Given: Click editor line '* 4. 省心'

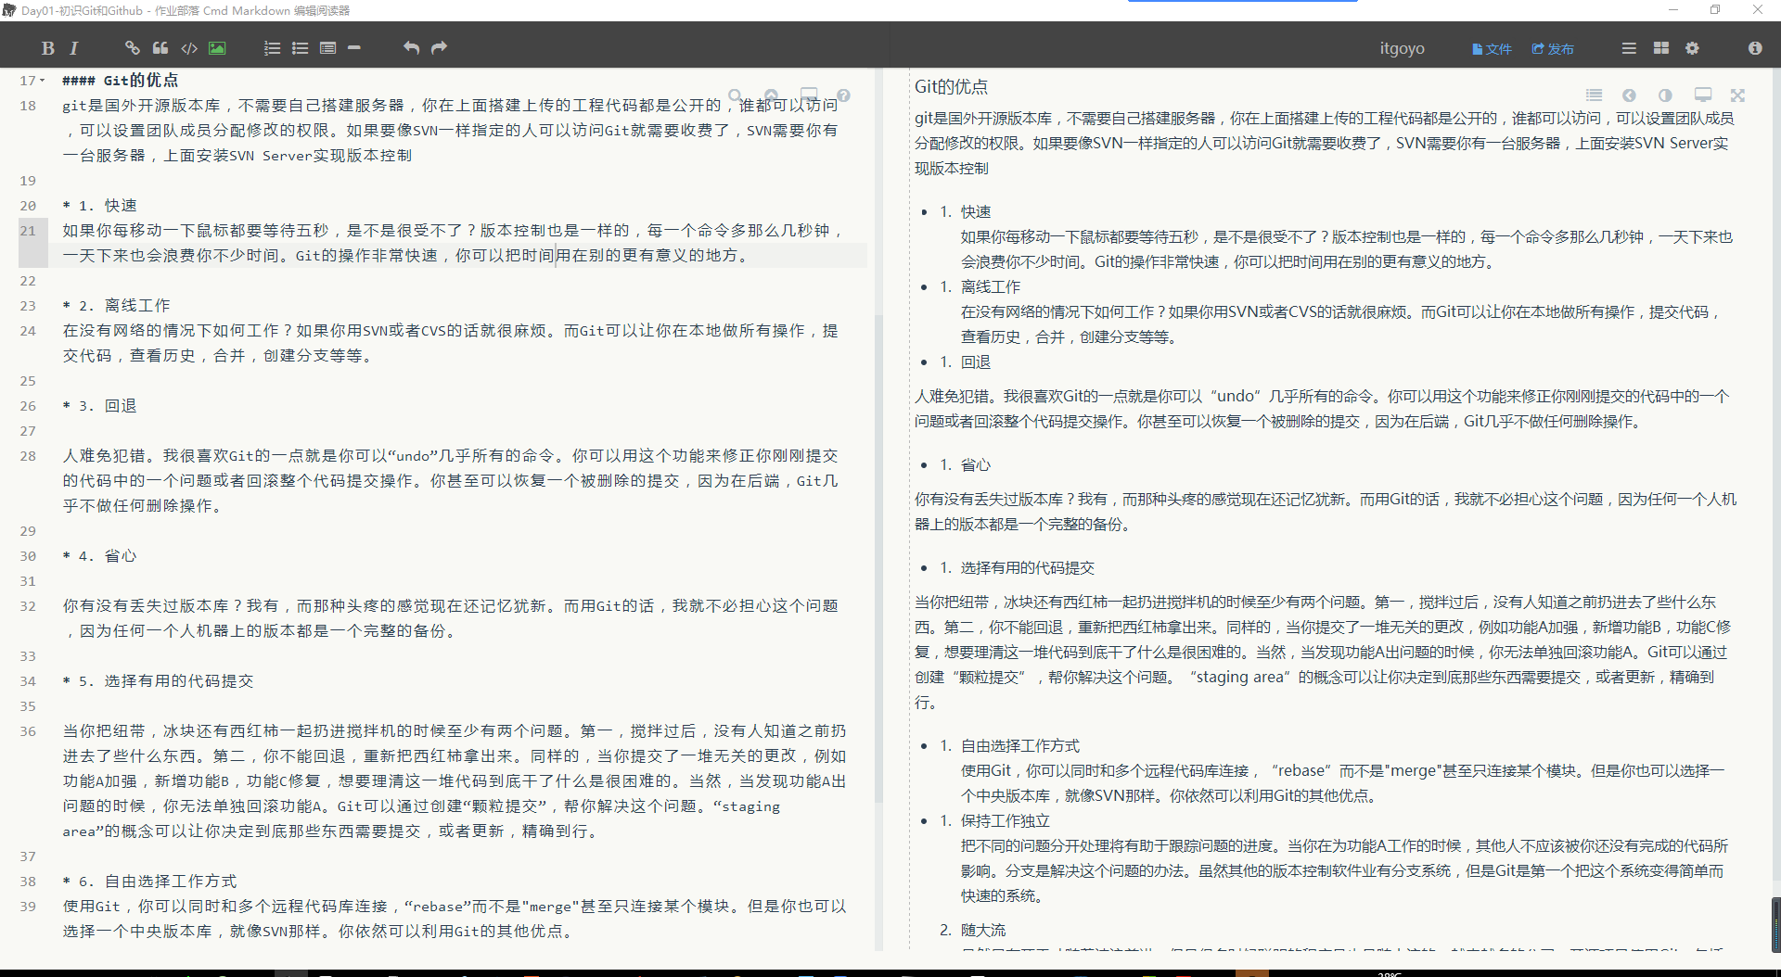Looking at the screenshot, I should (100, 556).
